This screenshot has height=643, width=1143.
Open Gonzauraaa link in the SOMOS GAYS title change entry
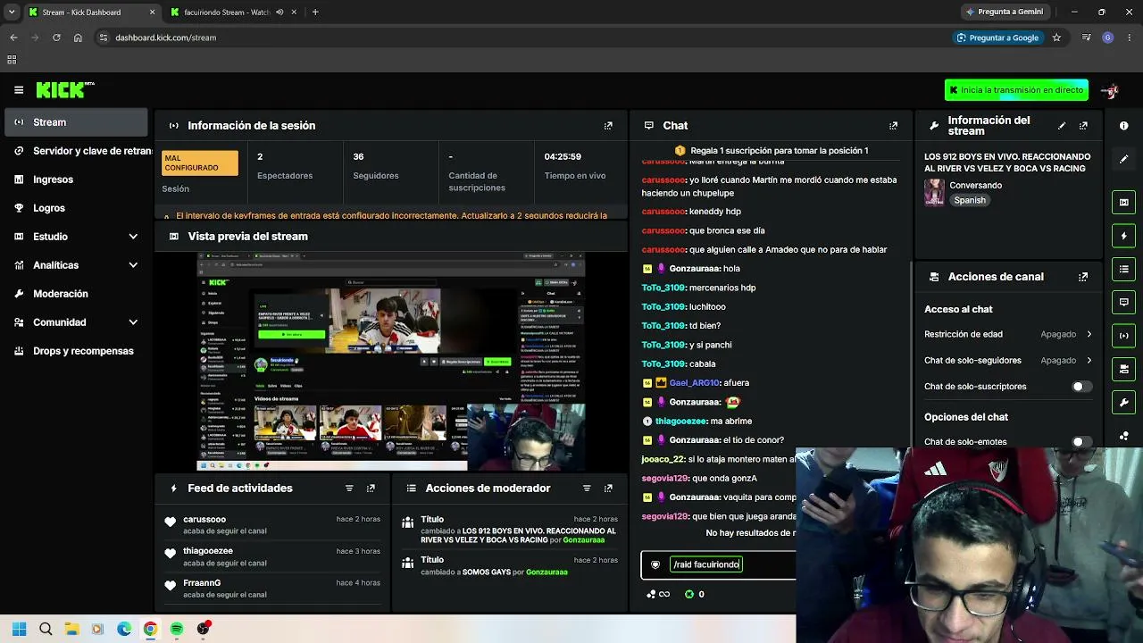point(546,572)
